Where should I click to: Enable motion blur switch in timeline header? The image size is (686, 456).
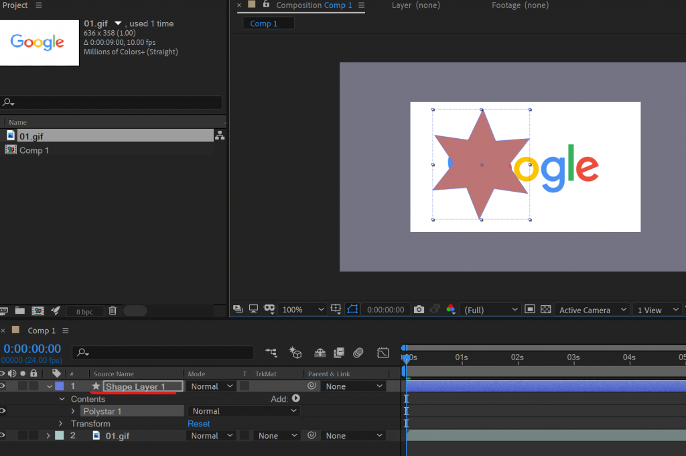tap(358, 352)
